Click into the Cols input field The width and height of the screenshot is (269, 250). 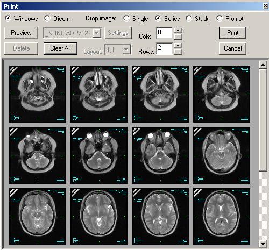click(x=164, y=33)
